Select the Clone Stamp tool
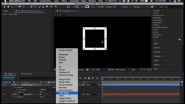Screen dimensions: 185x104 43,7
